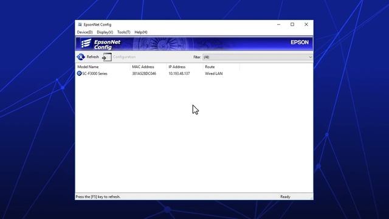
Task: Click the F5 refresh hint in status bar
Action: pos(98,197)
